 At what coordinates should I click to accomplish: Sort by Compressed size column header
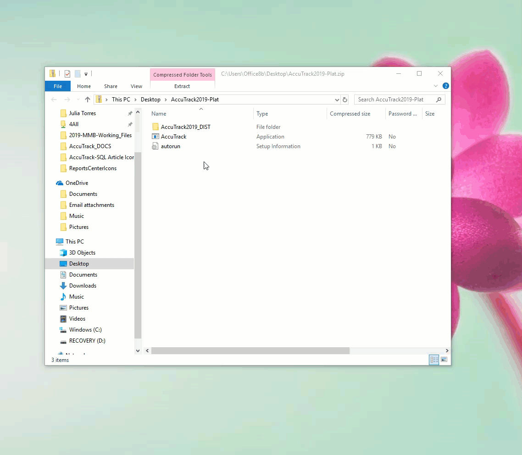coord(350,113)
